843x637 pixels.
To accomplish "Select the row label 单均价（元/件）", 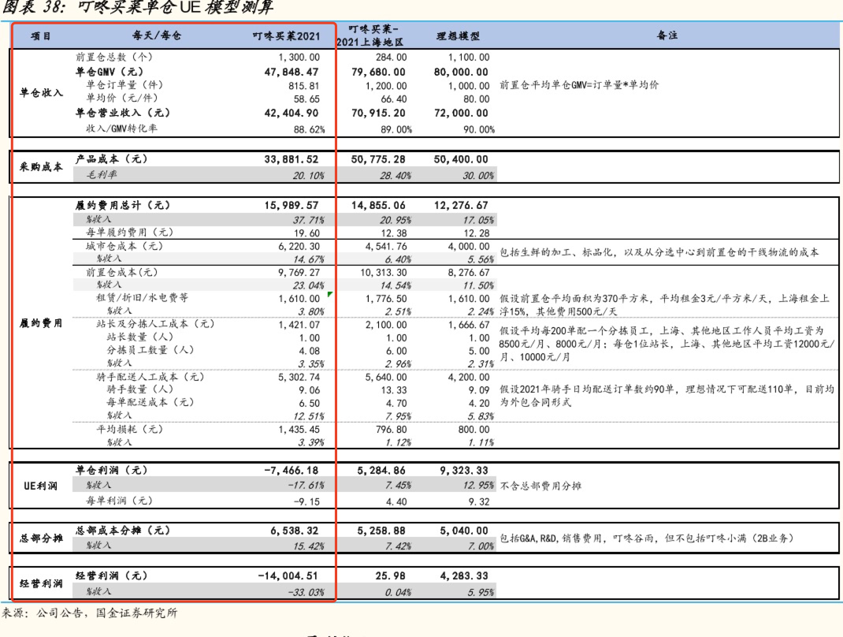I will click(x=122, y=98).
